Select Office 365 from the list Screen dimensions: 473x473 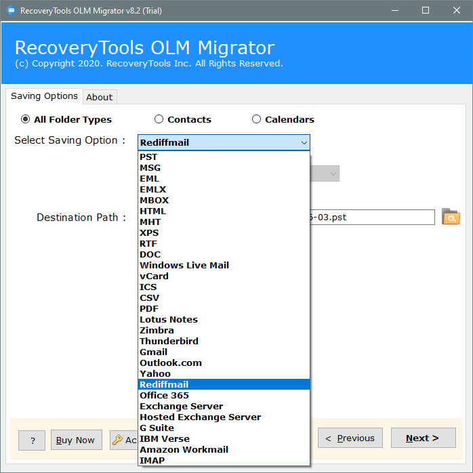(224, 396)
